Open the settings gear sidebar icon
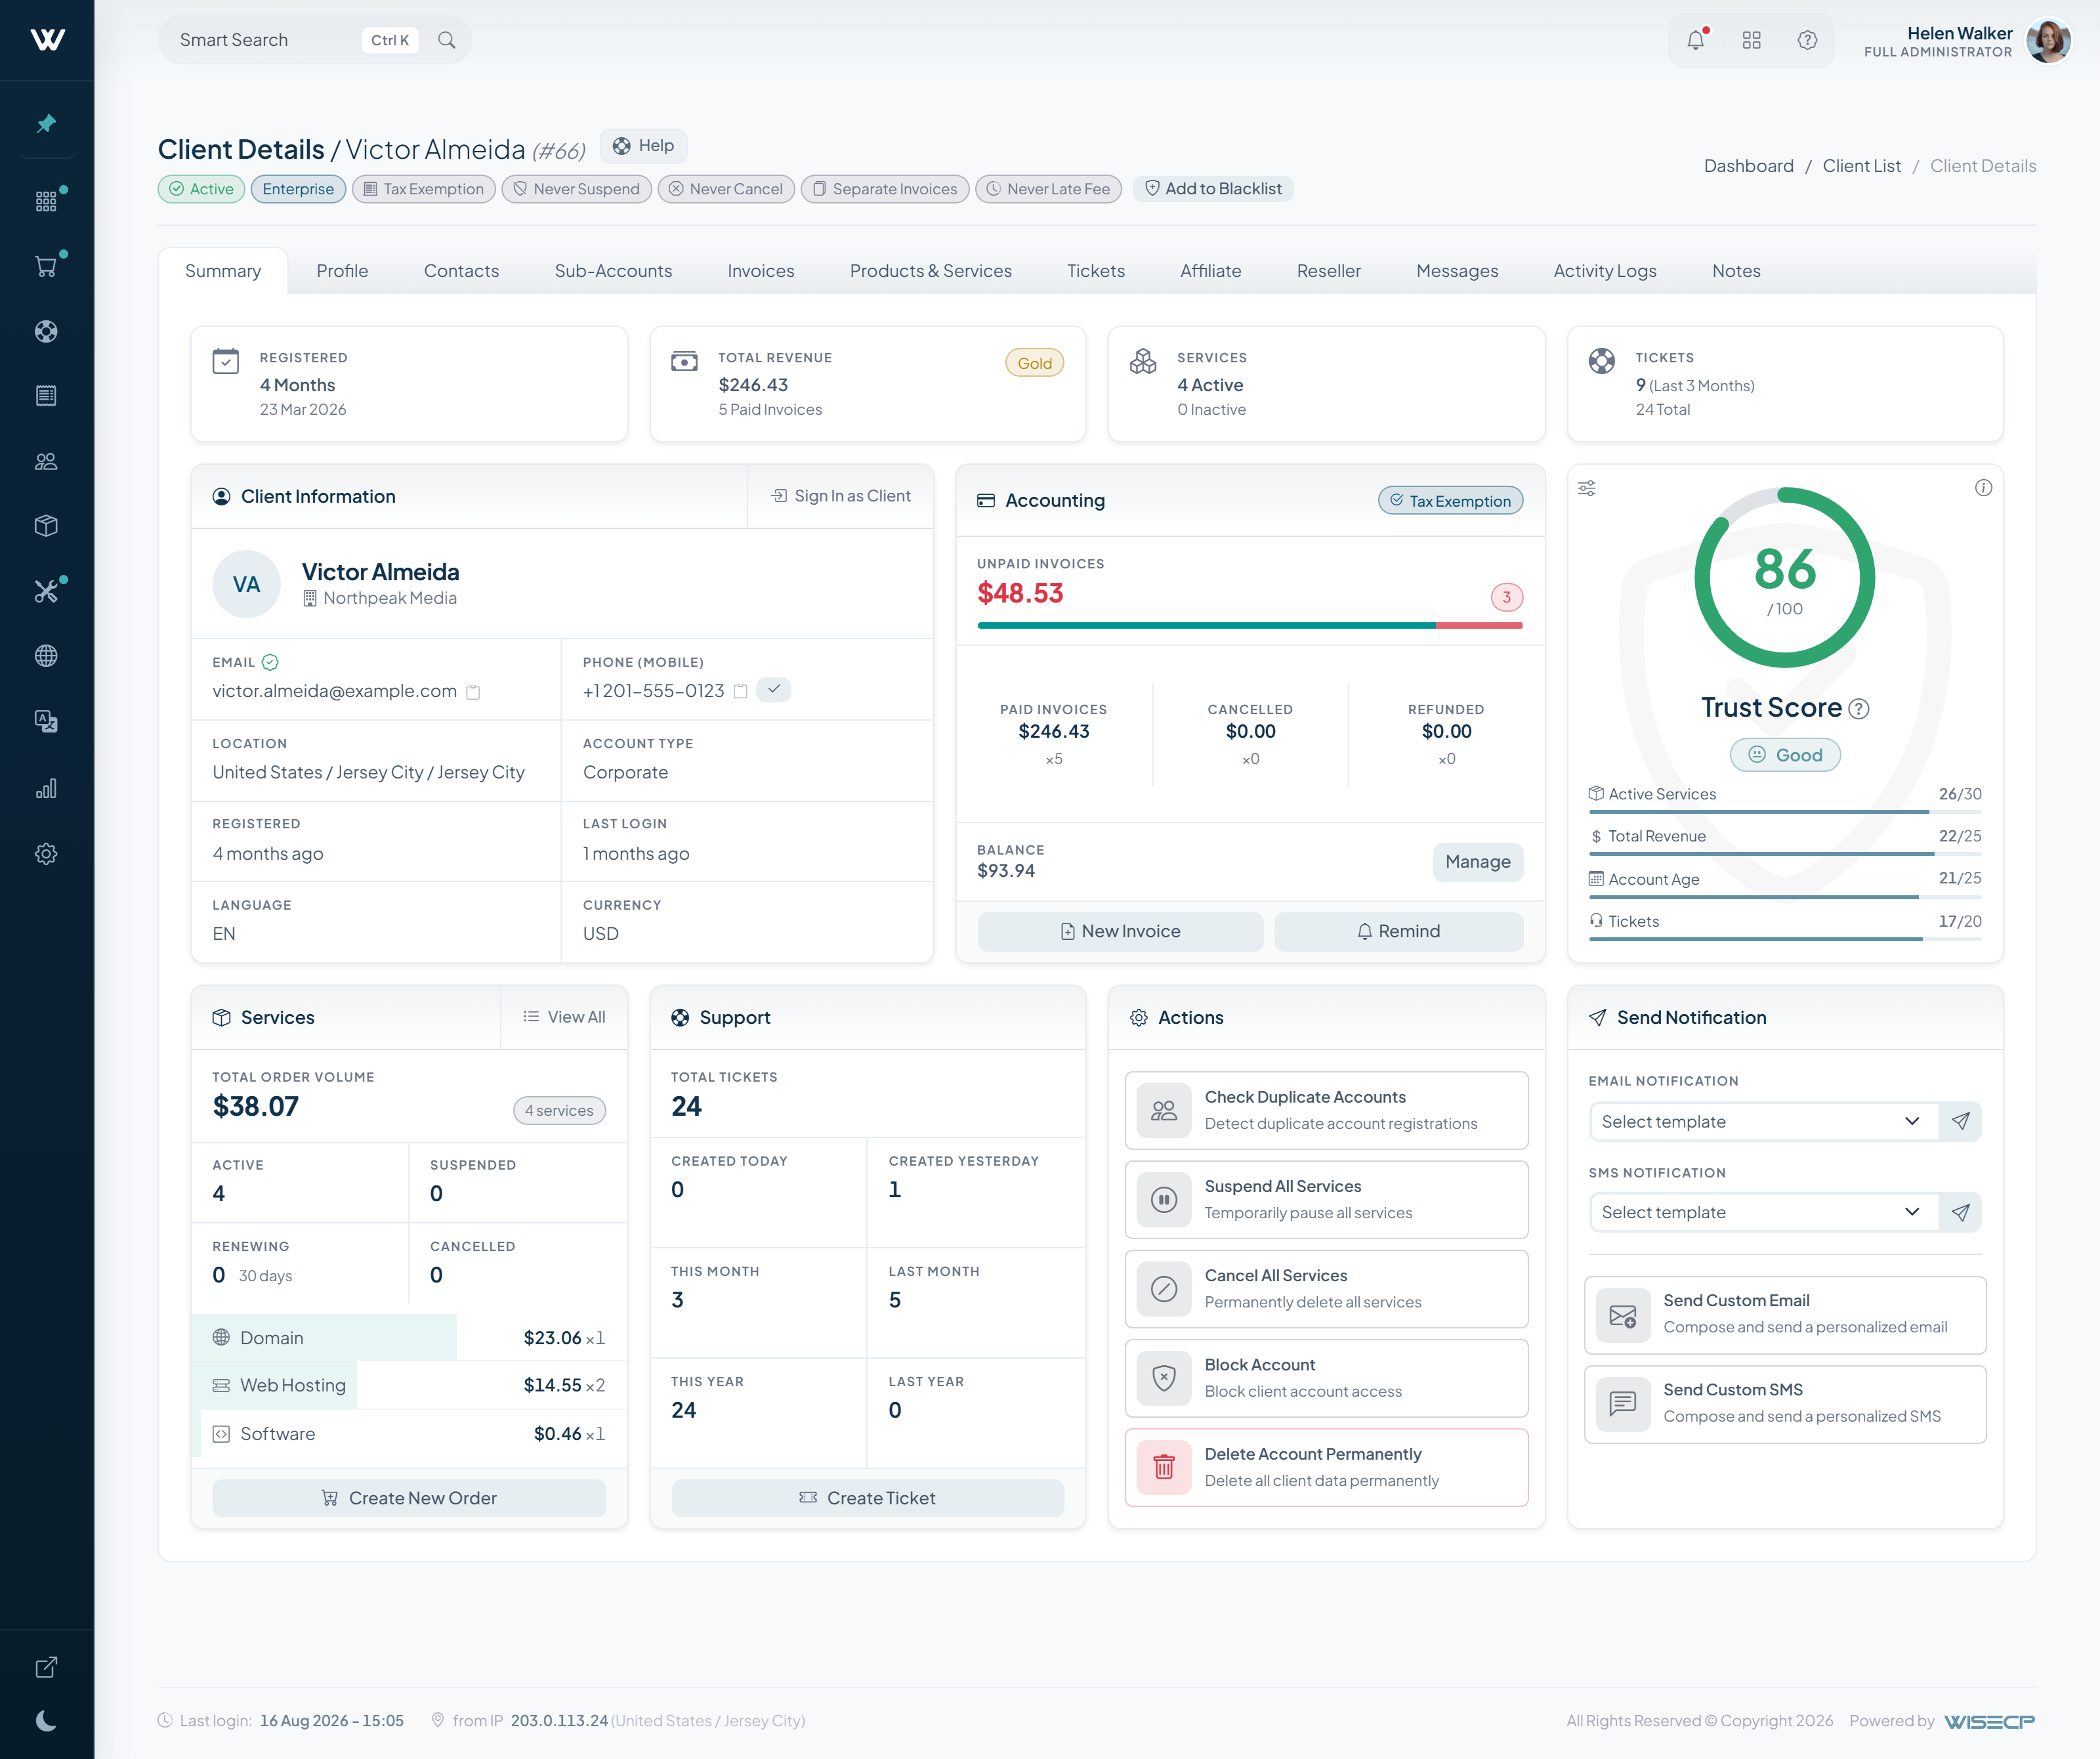 tap(46, 854)
